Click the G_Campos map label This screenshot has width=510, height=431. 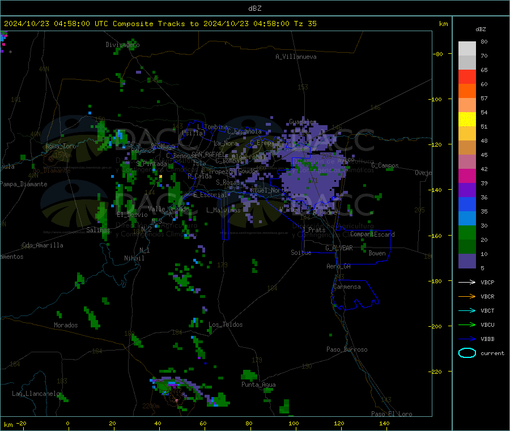(x=385, y=165)
